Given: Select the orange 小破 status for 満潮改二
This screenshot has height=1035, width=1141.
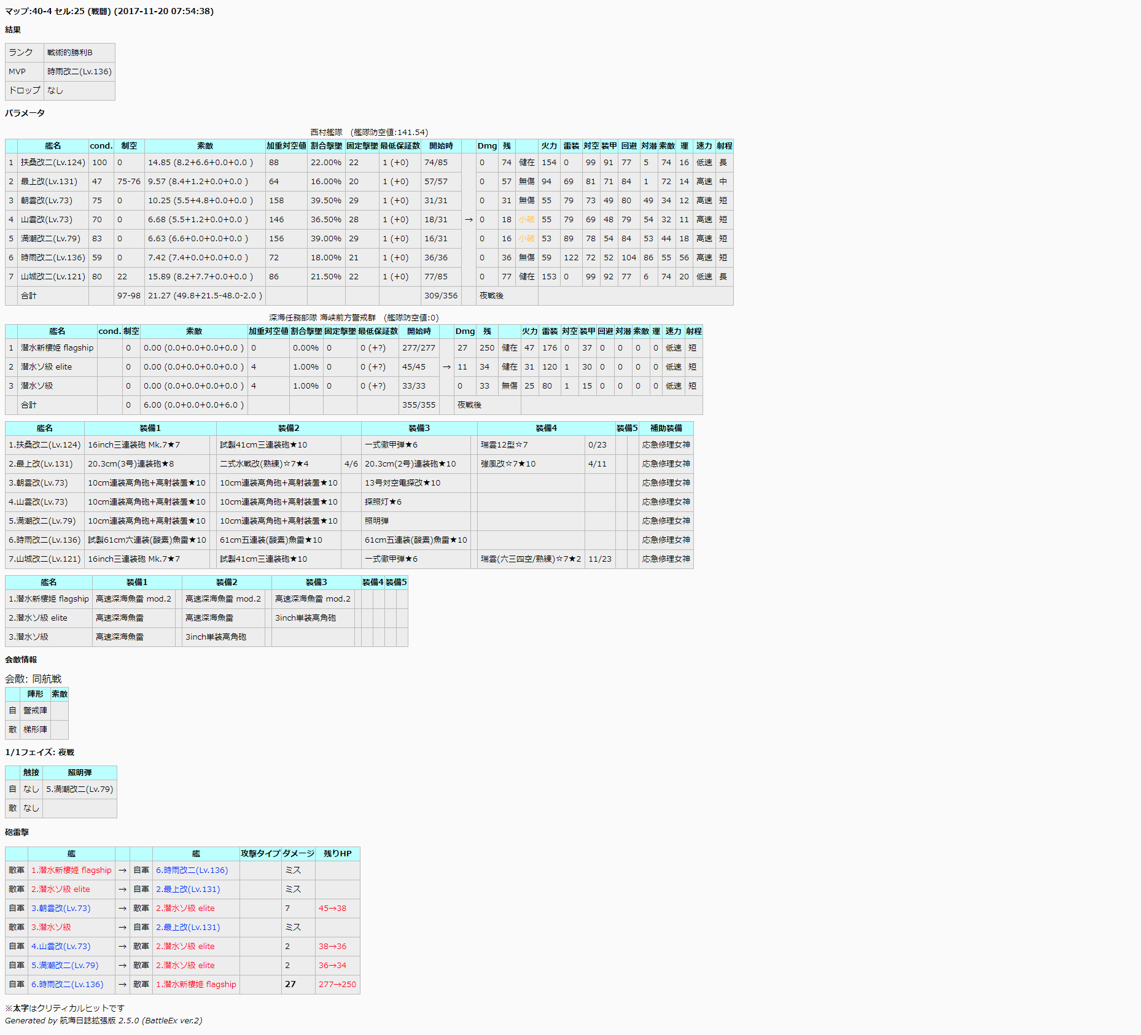Looking at the screenshot, I should [526, 239].
